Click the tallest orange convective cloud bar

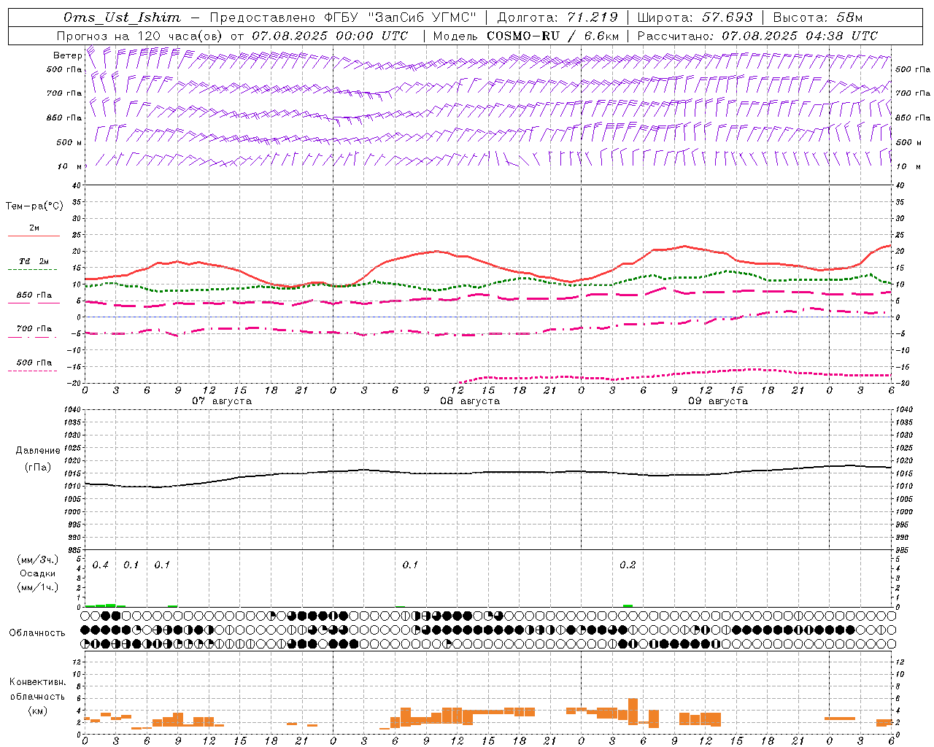[633, 711]
